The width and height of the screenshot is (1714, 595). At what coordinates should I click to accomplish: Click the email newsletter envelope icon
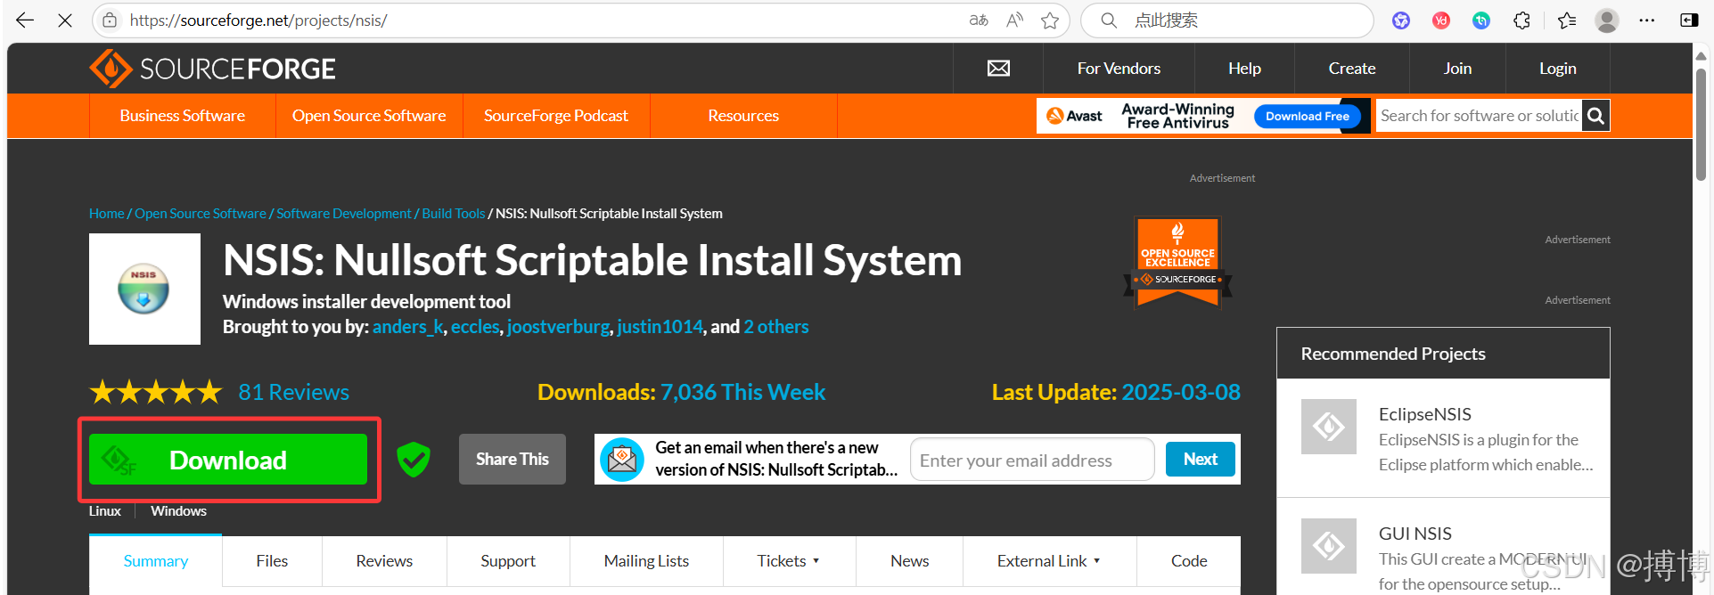pyautogui.click(x=622, y=460)
